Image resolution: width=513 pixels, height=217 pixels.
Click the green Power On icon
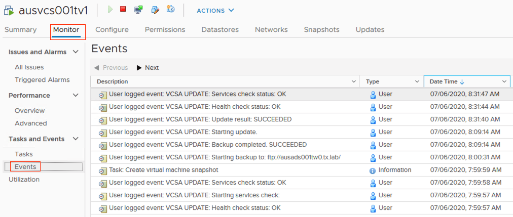[x=111, y=10]
